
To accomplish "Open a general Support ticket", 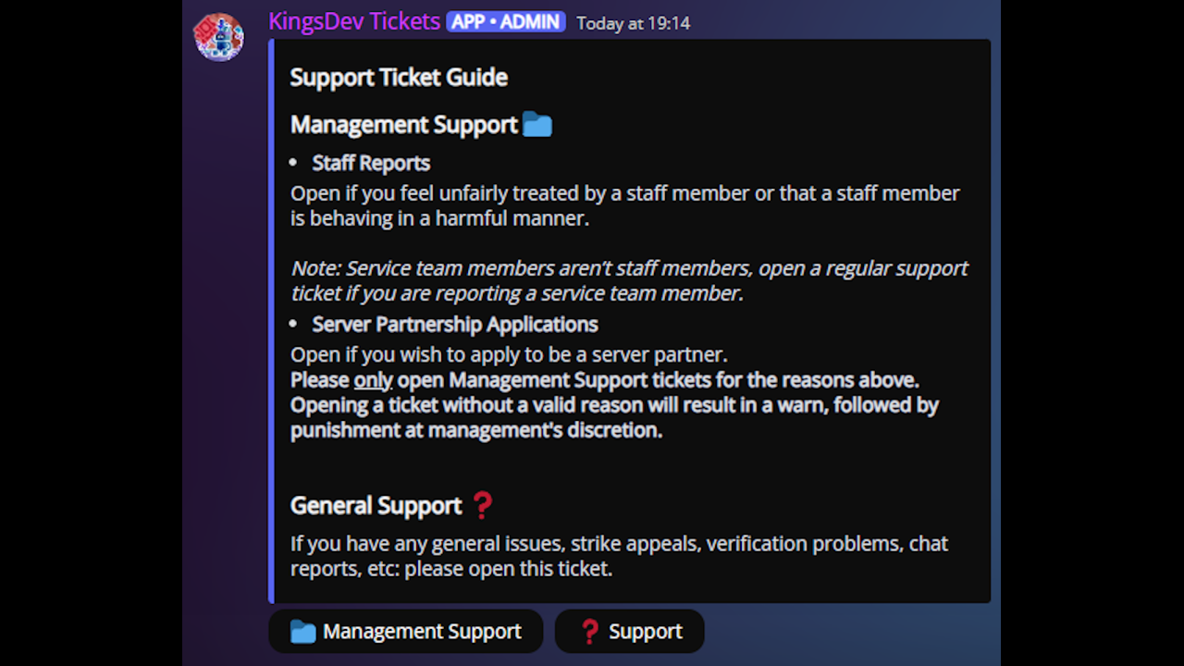I will [x=630, y=632].
